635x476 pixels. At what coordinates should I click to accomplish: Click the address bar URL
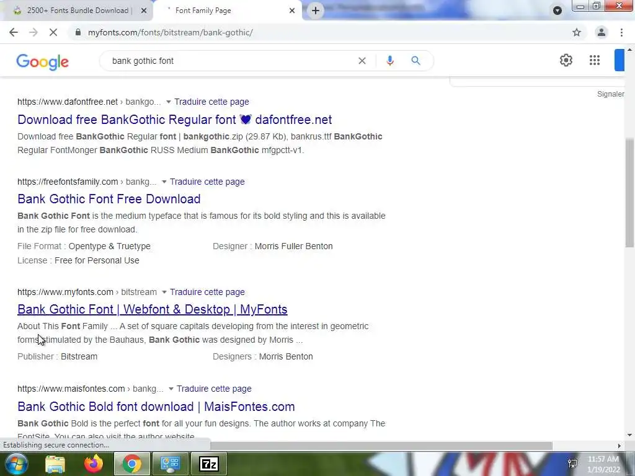pos(171,32)
